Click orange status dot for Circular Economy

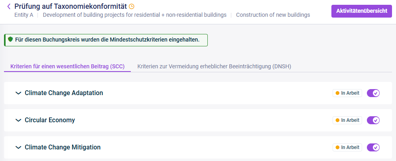click(337, 120)
